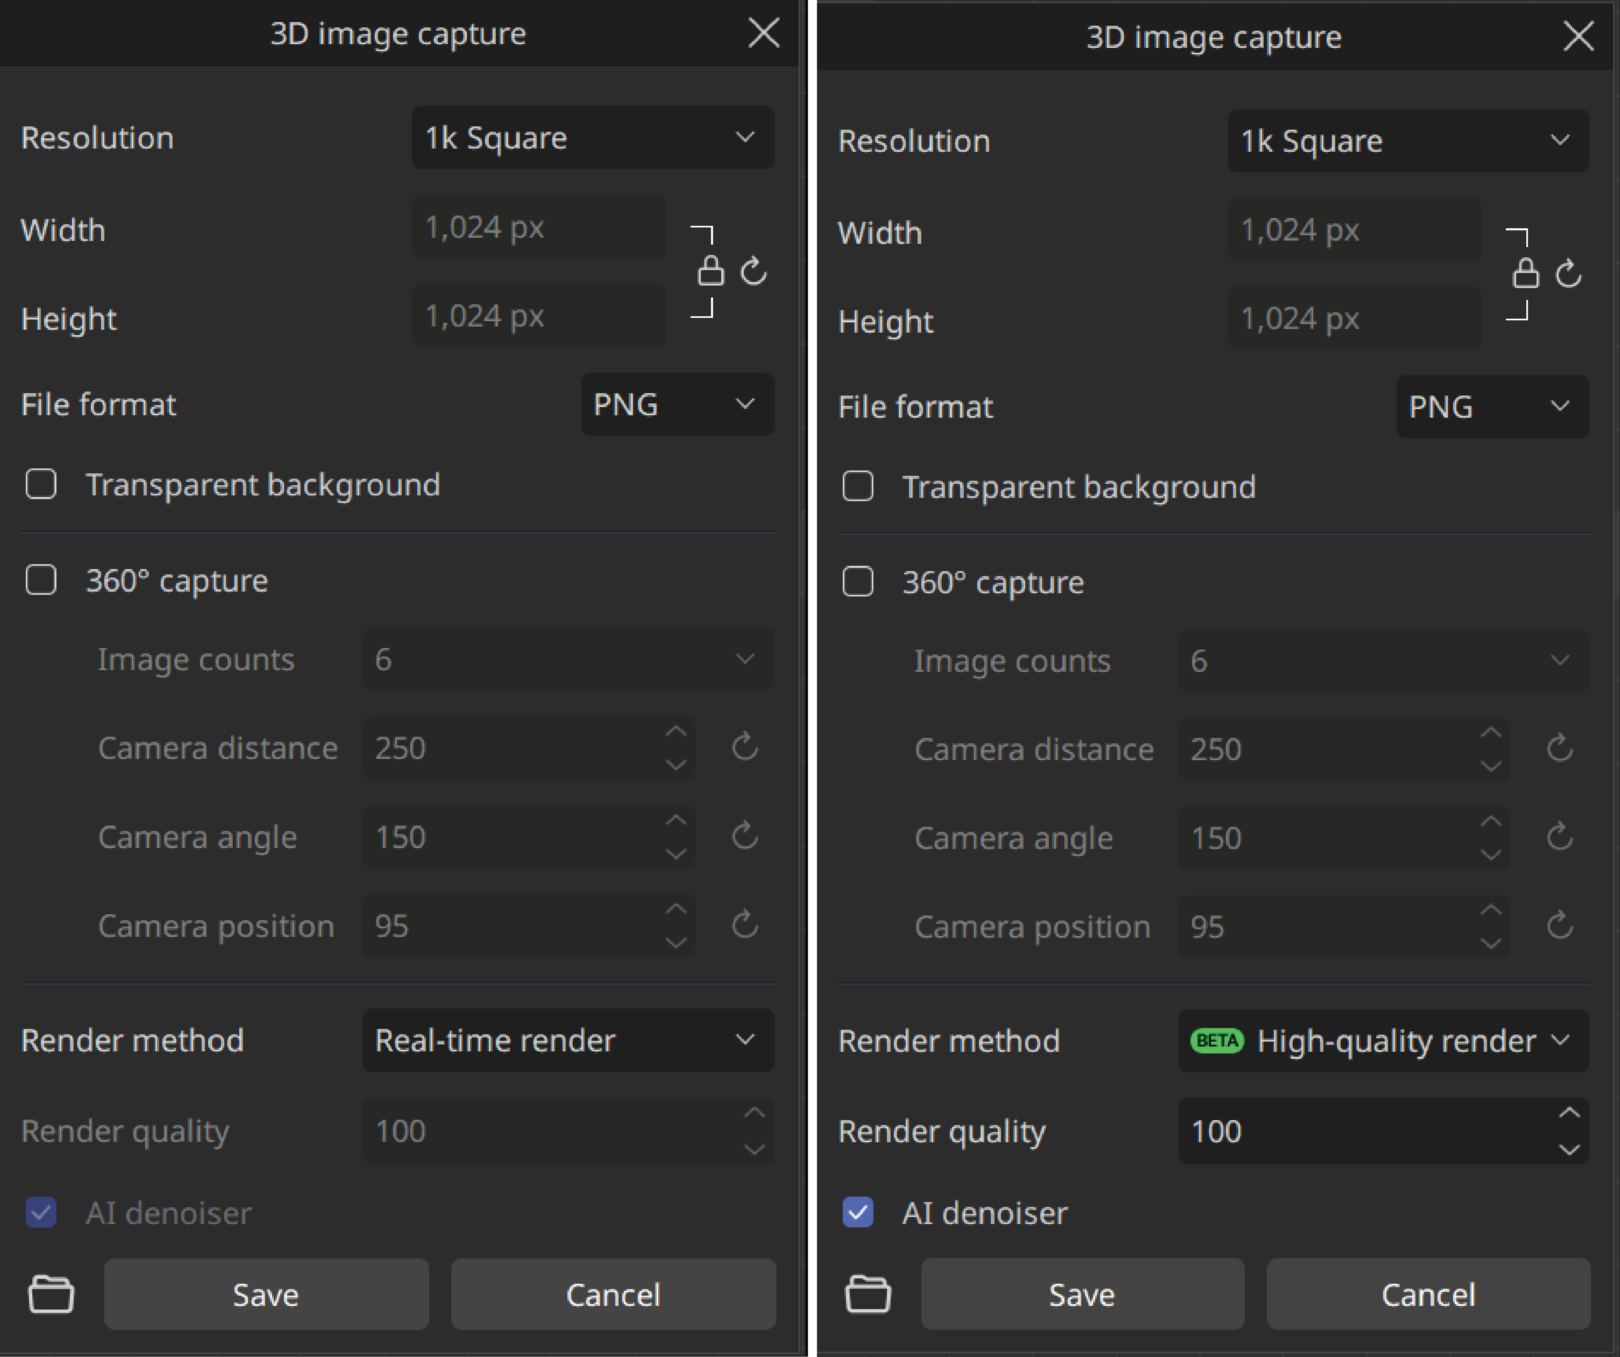Image resolution: width=1620 pixels, height=1357 pixels.
Task: Enable Transparent background in left dialog
Action: 41,484
